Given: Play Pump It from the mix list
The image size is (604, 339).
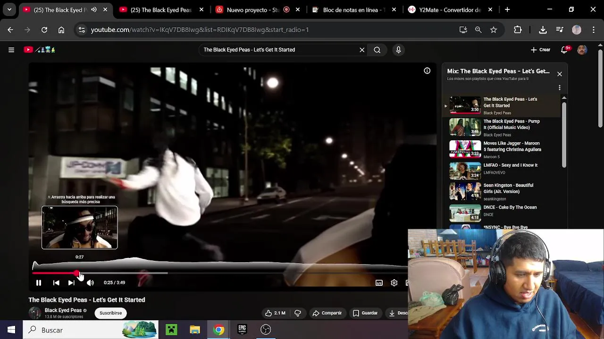Looking at the screenshot, I should tap(503, 127).
